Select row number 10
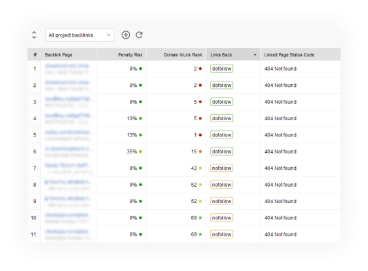368x271 pixels. (x=33, y=218)
